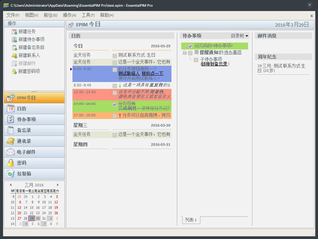Follow the 测试联络人 link

pyautogui.click(x=129, y=73)
